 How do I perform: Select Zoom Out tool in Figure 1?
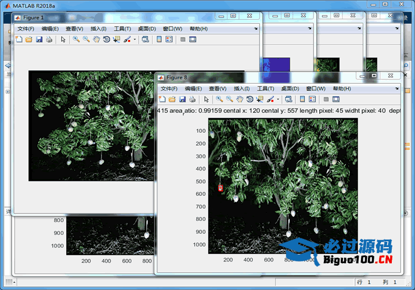point(86,39)
